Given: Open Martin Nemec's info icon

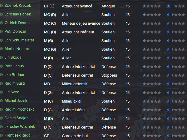Looking at the screenshot, I should tap(1, 49).
